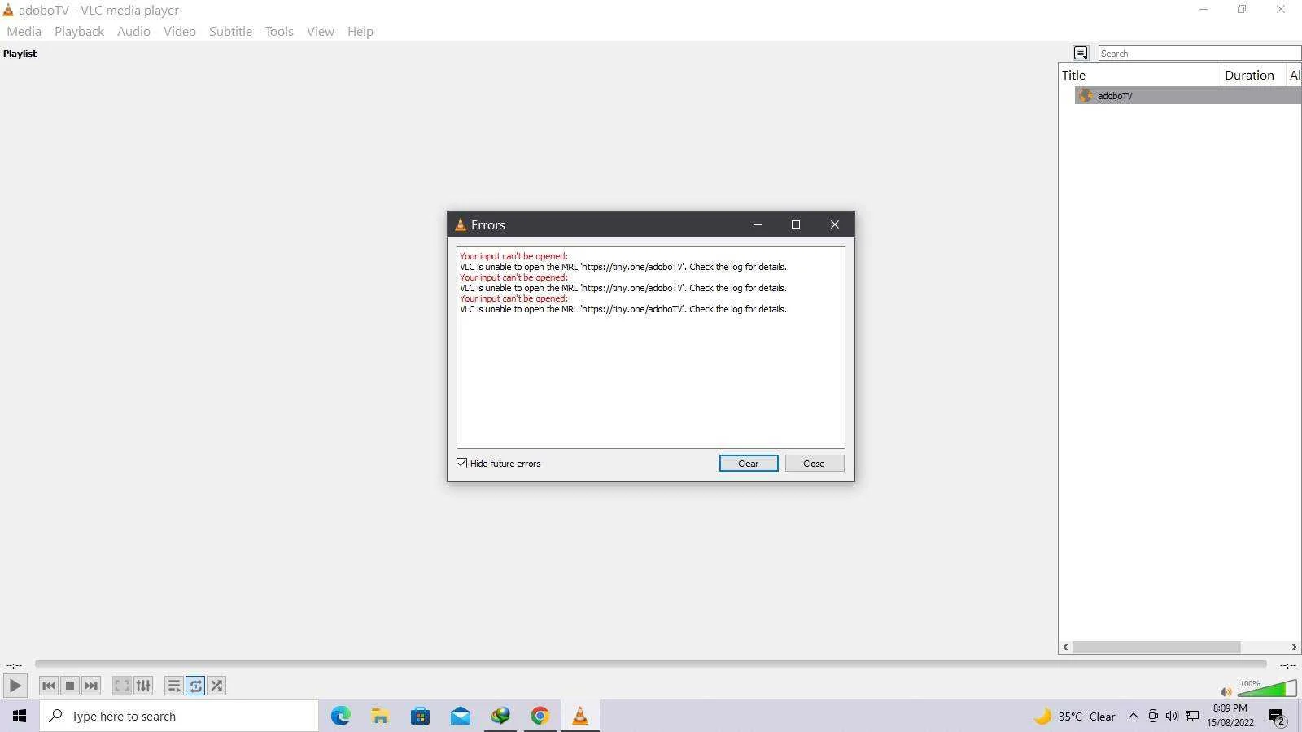Open the Help menu
The height and width of the screenshot is (732, 1302).
coord(360,31)
